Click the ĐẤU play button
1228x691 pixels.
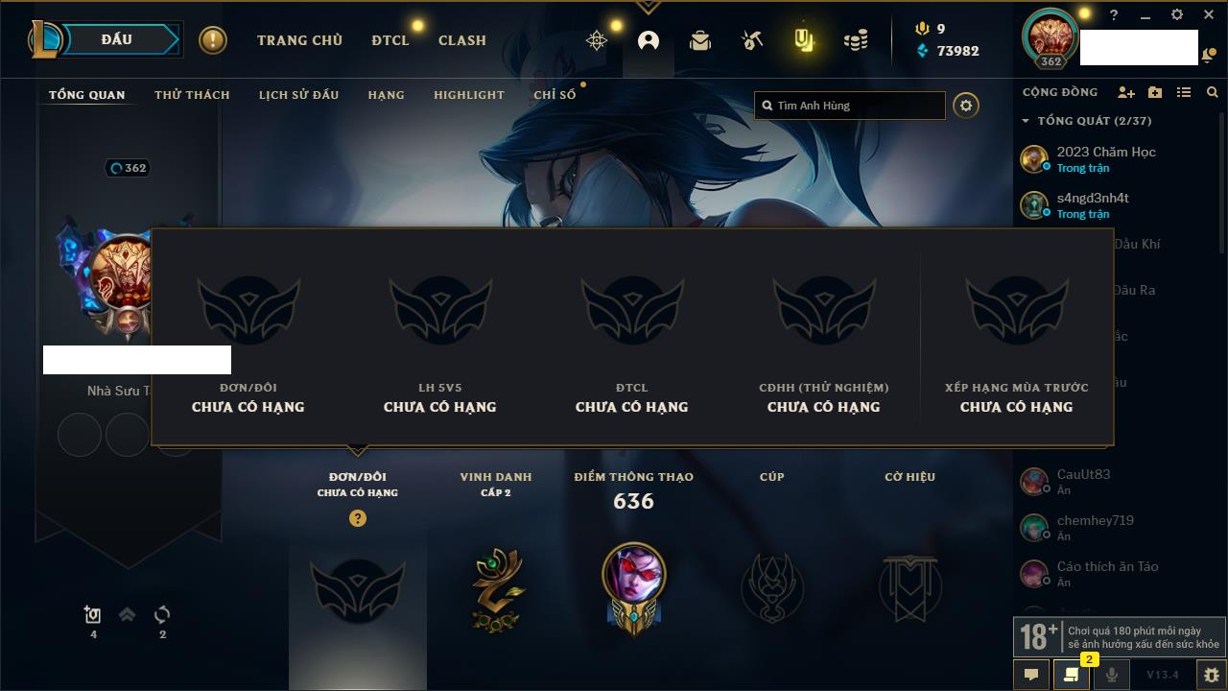pos(117,39)
